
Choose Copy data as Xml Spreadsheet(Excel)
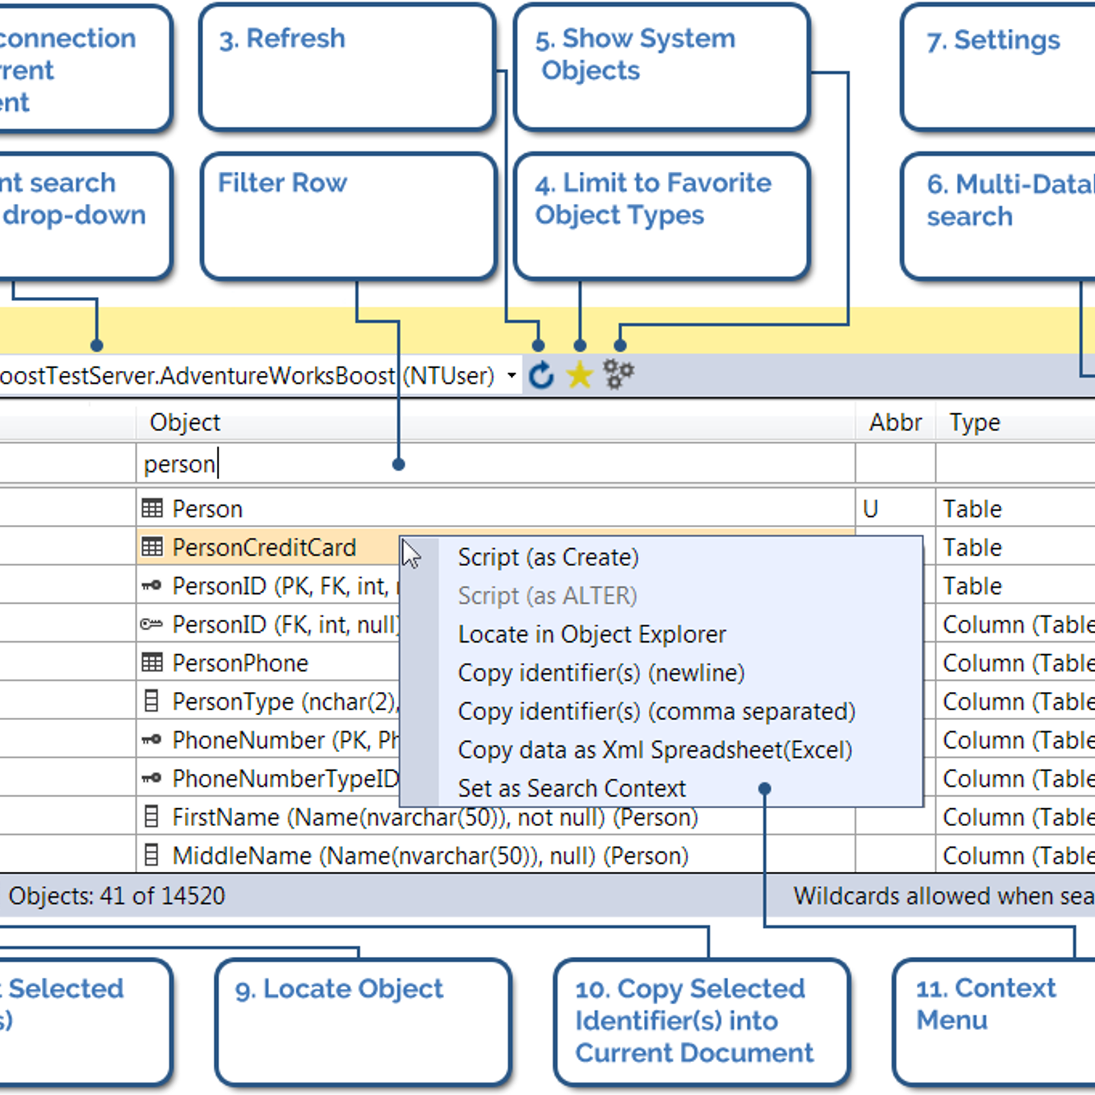click(655, 750)
